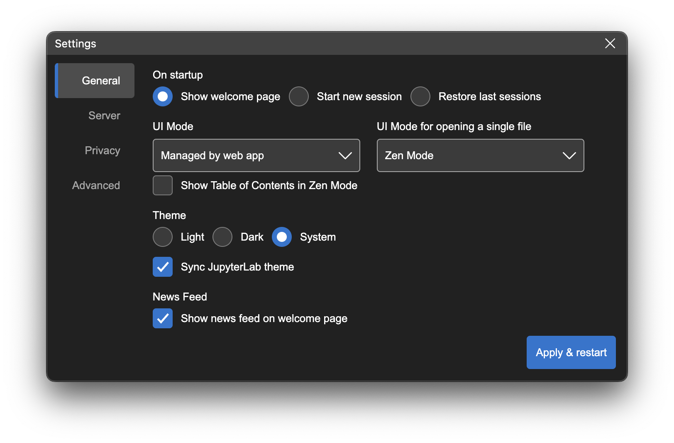Open the UI Mode dropdown
The width and height of the screenshot is (674, 443).
click(x=256, y=155)
